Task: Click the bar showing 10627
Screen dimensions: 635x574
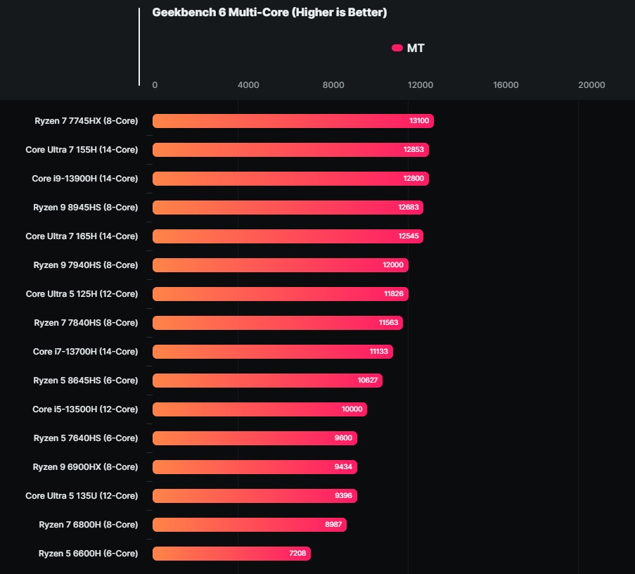Action: pyautogui.click(x=268, y=381)
